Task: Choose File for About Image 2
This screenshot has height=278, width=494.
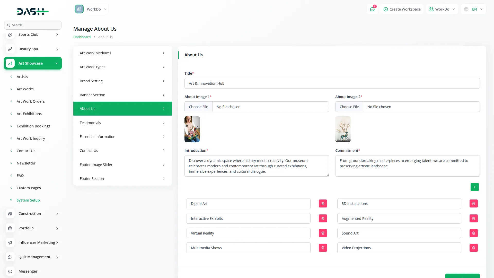Action: (x=349, y=107)
